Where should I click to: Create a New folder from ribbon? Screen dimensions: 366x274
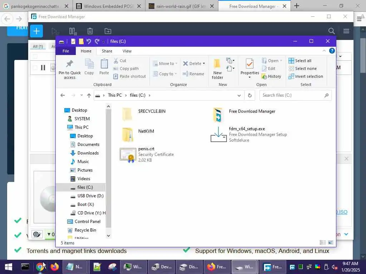(217, 69)
